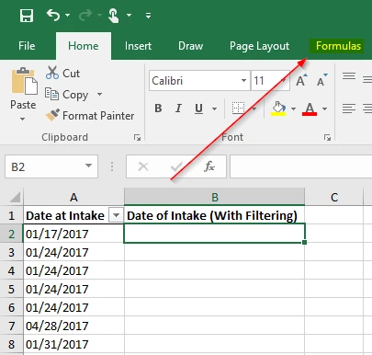The image size is (372, 355).
Task: Open the Font dialog launcher
Action: [327, 137]
